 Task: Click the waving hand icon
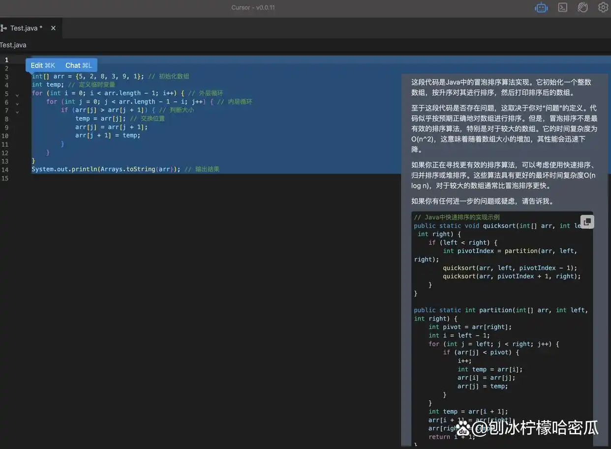(583, 7)
